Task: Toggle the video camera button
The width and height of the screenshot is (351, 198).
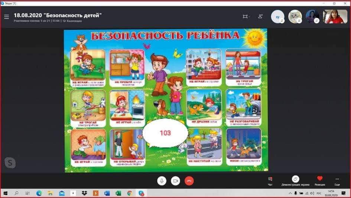Action: click(175, 181)
